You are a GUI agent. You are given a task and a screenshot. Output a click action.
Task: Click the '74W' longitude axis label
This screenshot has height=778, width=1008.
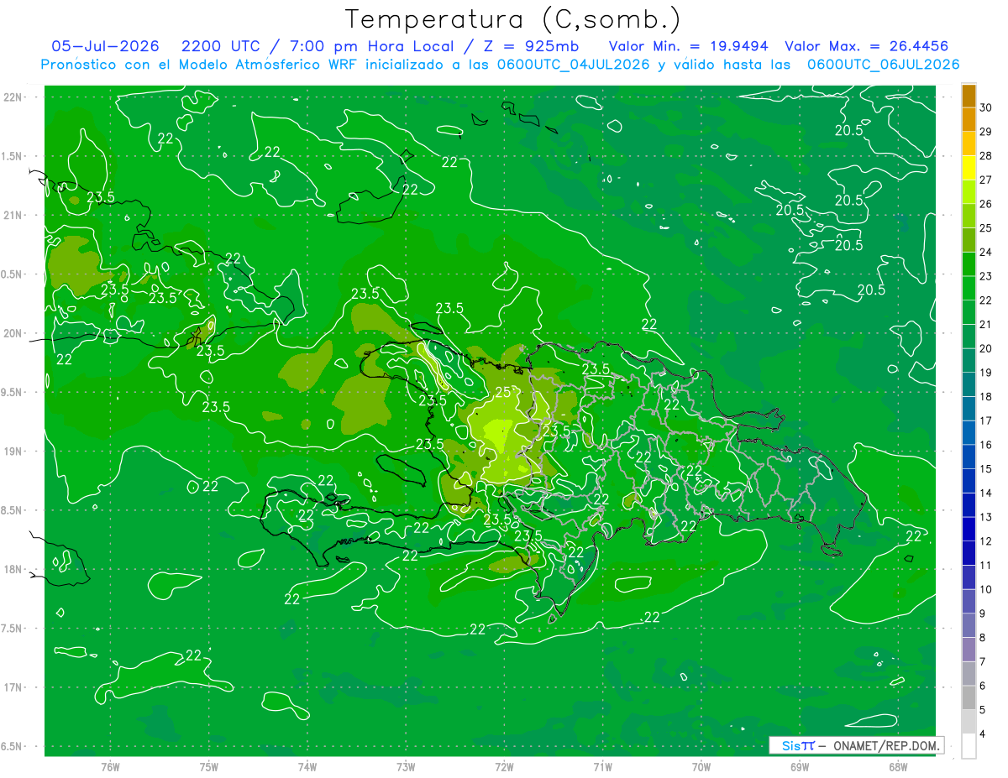pos(307,767)
